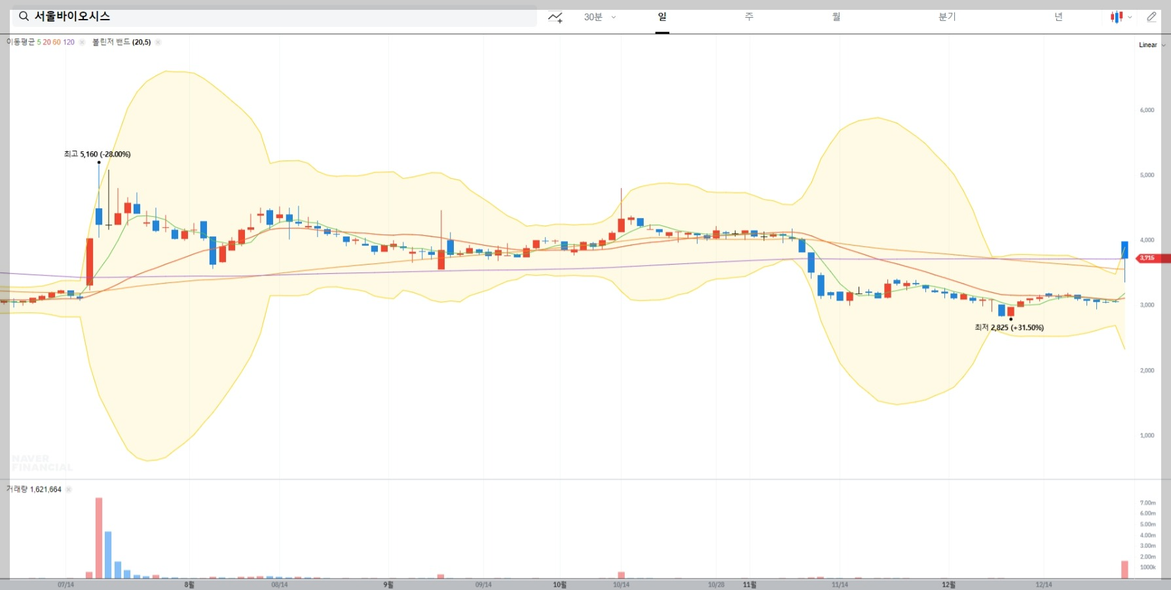Focus the 서울바이오시스 stock search field
The height and width of the screenshot is (590, 1171).
(274, 16)
